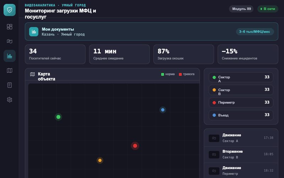284x178 pixels.
Task: Click the норма legend label
Action: [x=170, y=74]
